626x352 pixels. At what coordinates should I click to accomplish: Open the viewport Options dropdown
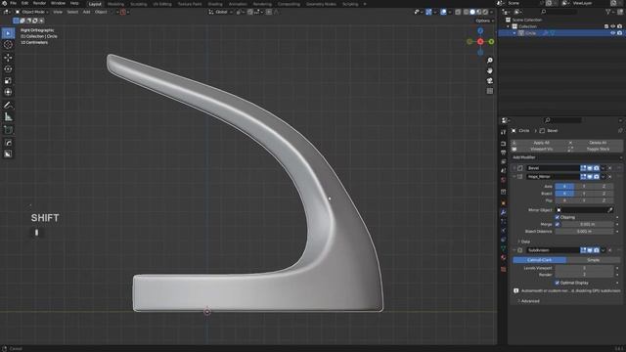[x=484, y=21]
